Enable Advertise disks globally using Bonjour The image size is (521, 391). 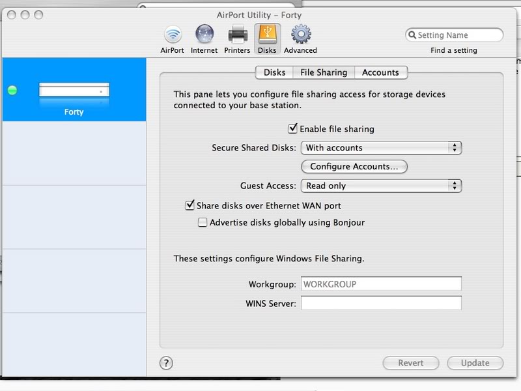tap(203, 222)
